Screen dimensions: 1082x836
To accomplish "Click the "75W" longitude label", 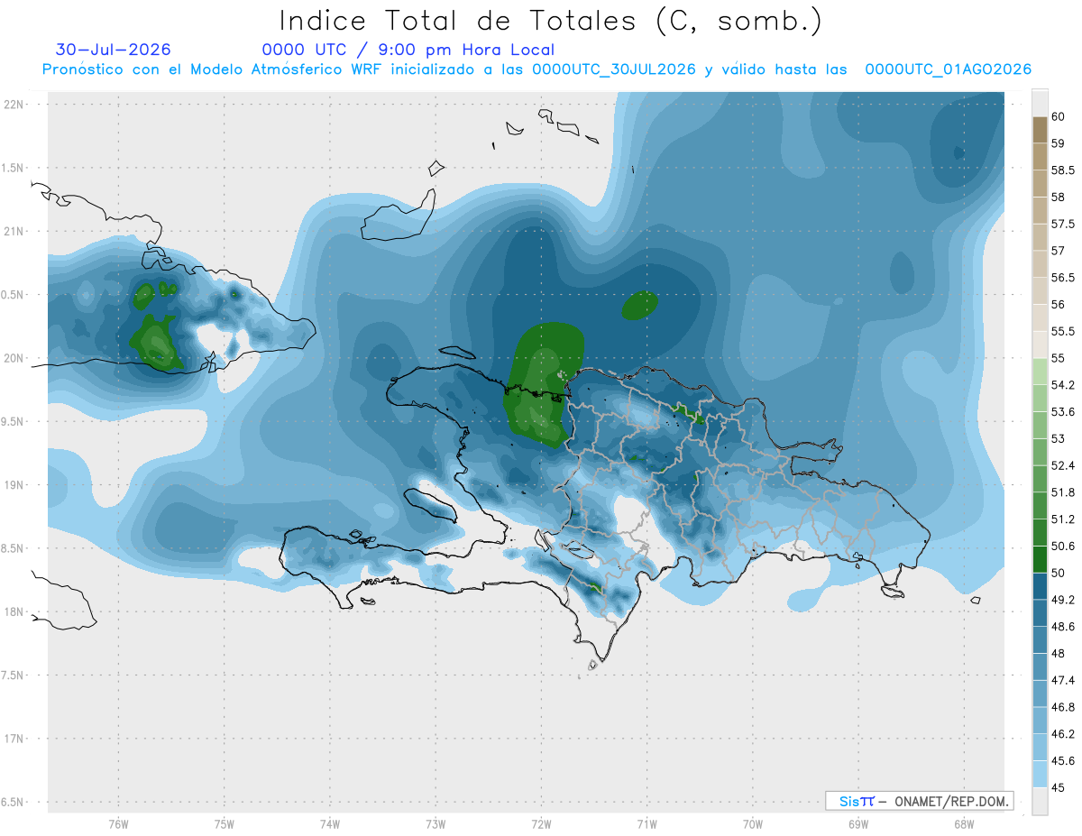I will click(x=224, y=824).
